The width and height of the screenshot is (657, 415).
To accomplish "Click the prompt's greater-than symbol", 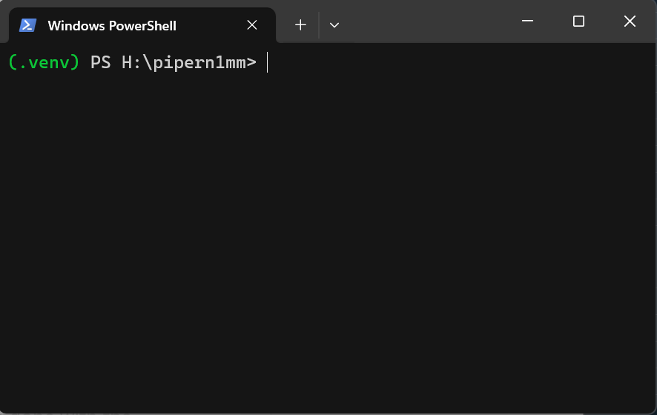I will [251, 63].
